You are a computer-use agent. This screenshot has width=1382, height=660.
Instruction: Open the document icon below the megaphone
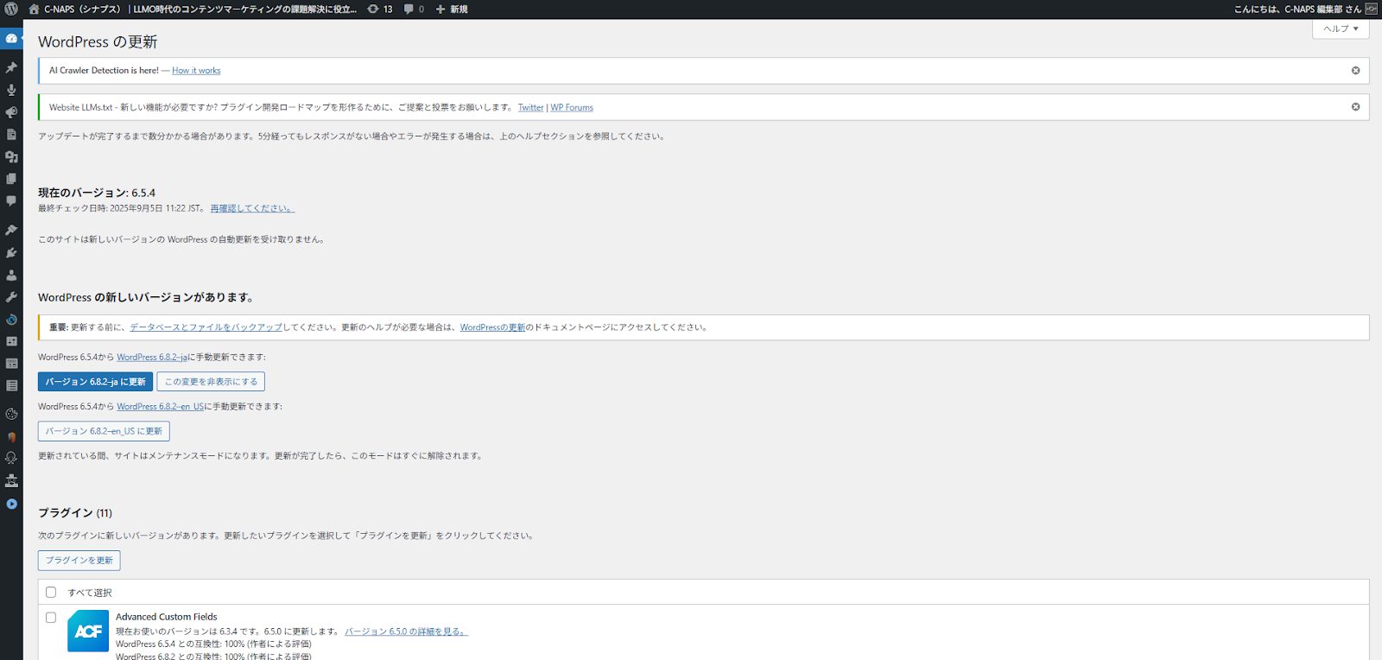coord(11,135)
